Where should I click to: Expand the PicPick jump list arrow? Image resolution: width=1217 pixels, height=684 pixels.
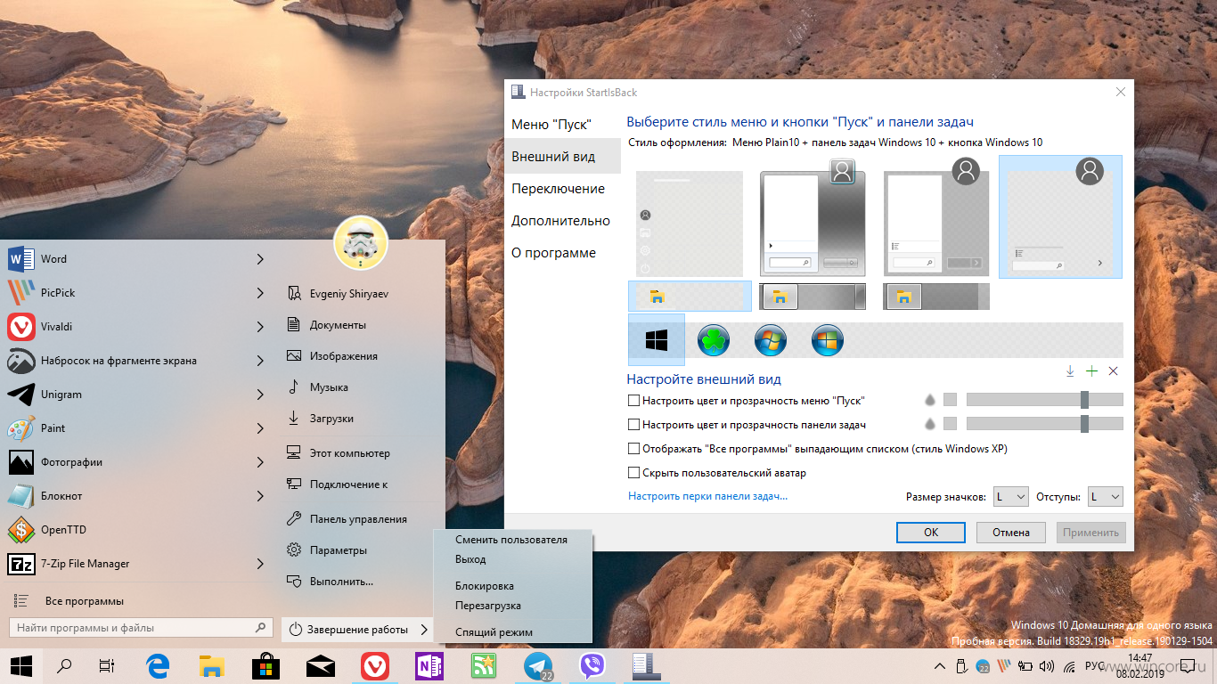pyautogui.click(x=260, y=293)
